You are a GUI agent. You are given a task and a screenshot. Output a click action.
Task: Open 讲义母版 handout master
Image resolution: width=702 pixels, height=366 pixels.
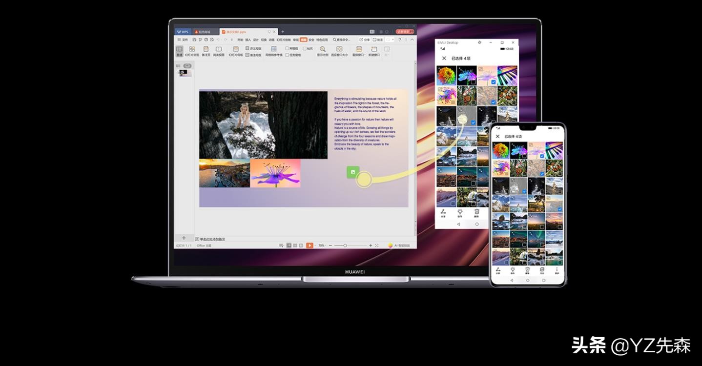254,48
